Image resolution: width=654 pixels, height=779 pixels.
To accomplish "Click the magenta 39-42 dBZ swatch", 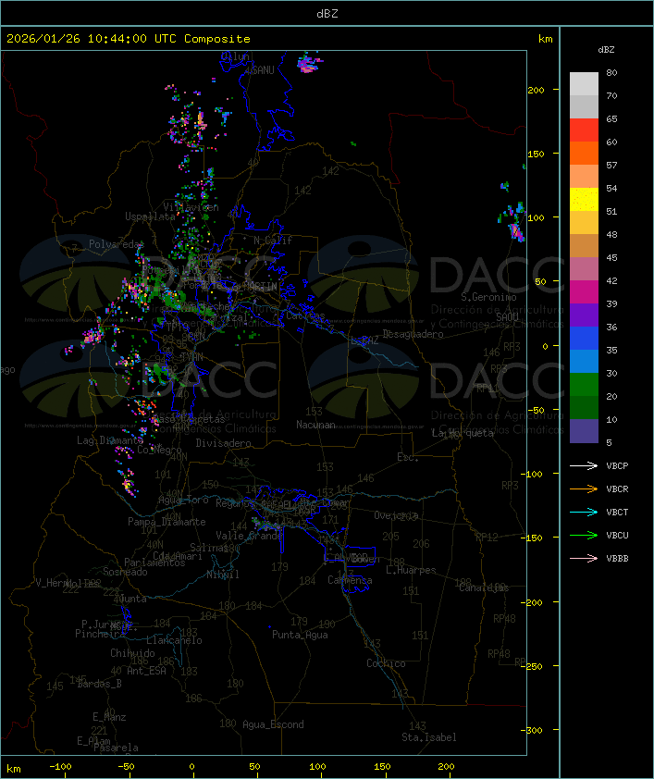I will 584,292.
